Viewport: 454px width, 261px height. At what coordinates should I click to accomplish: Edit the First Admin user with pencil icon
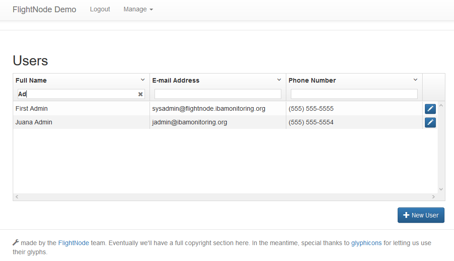430,108
